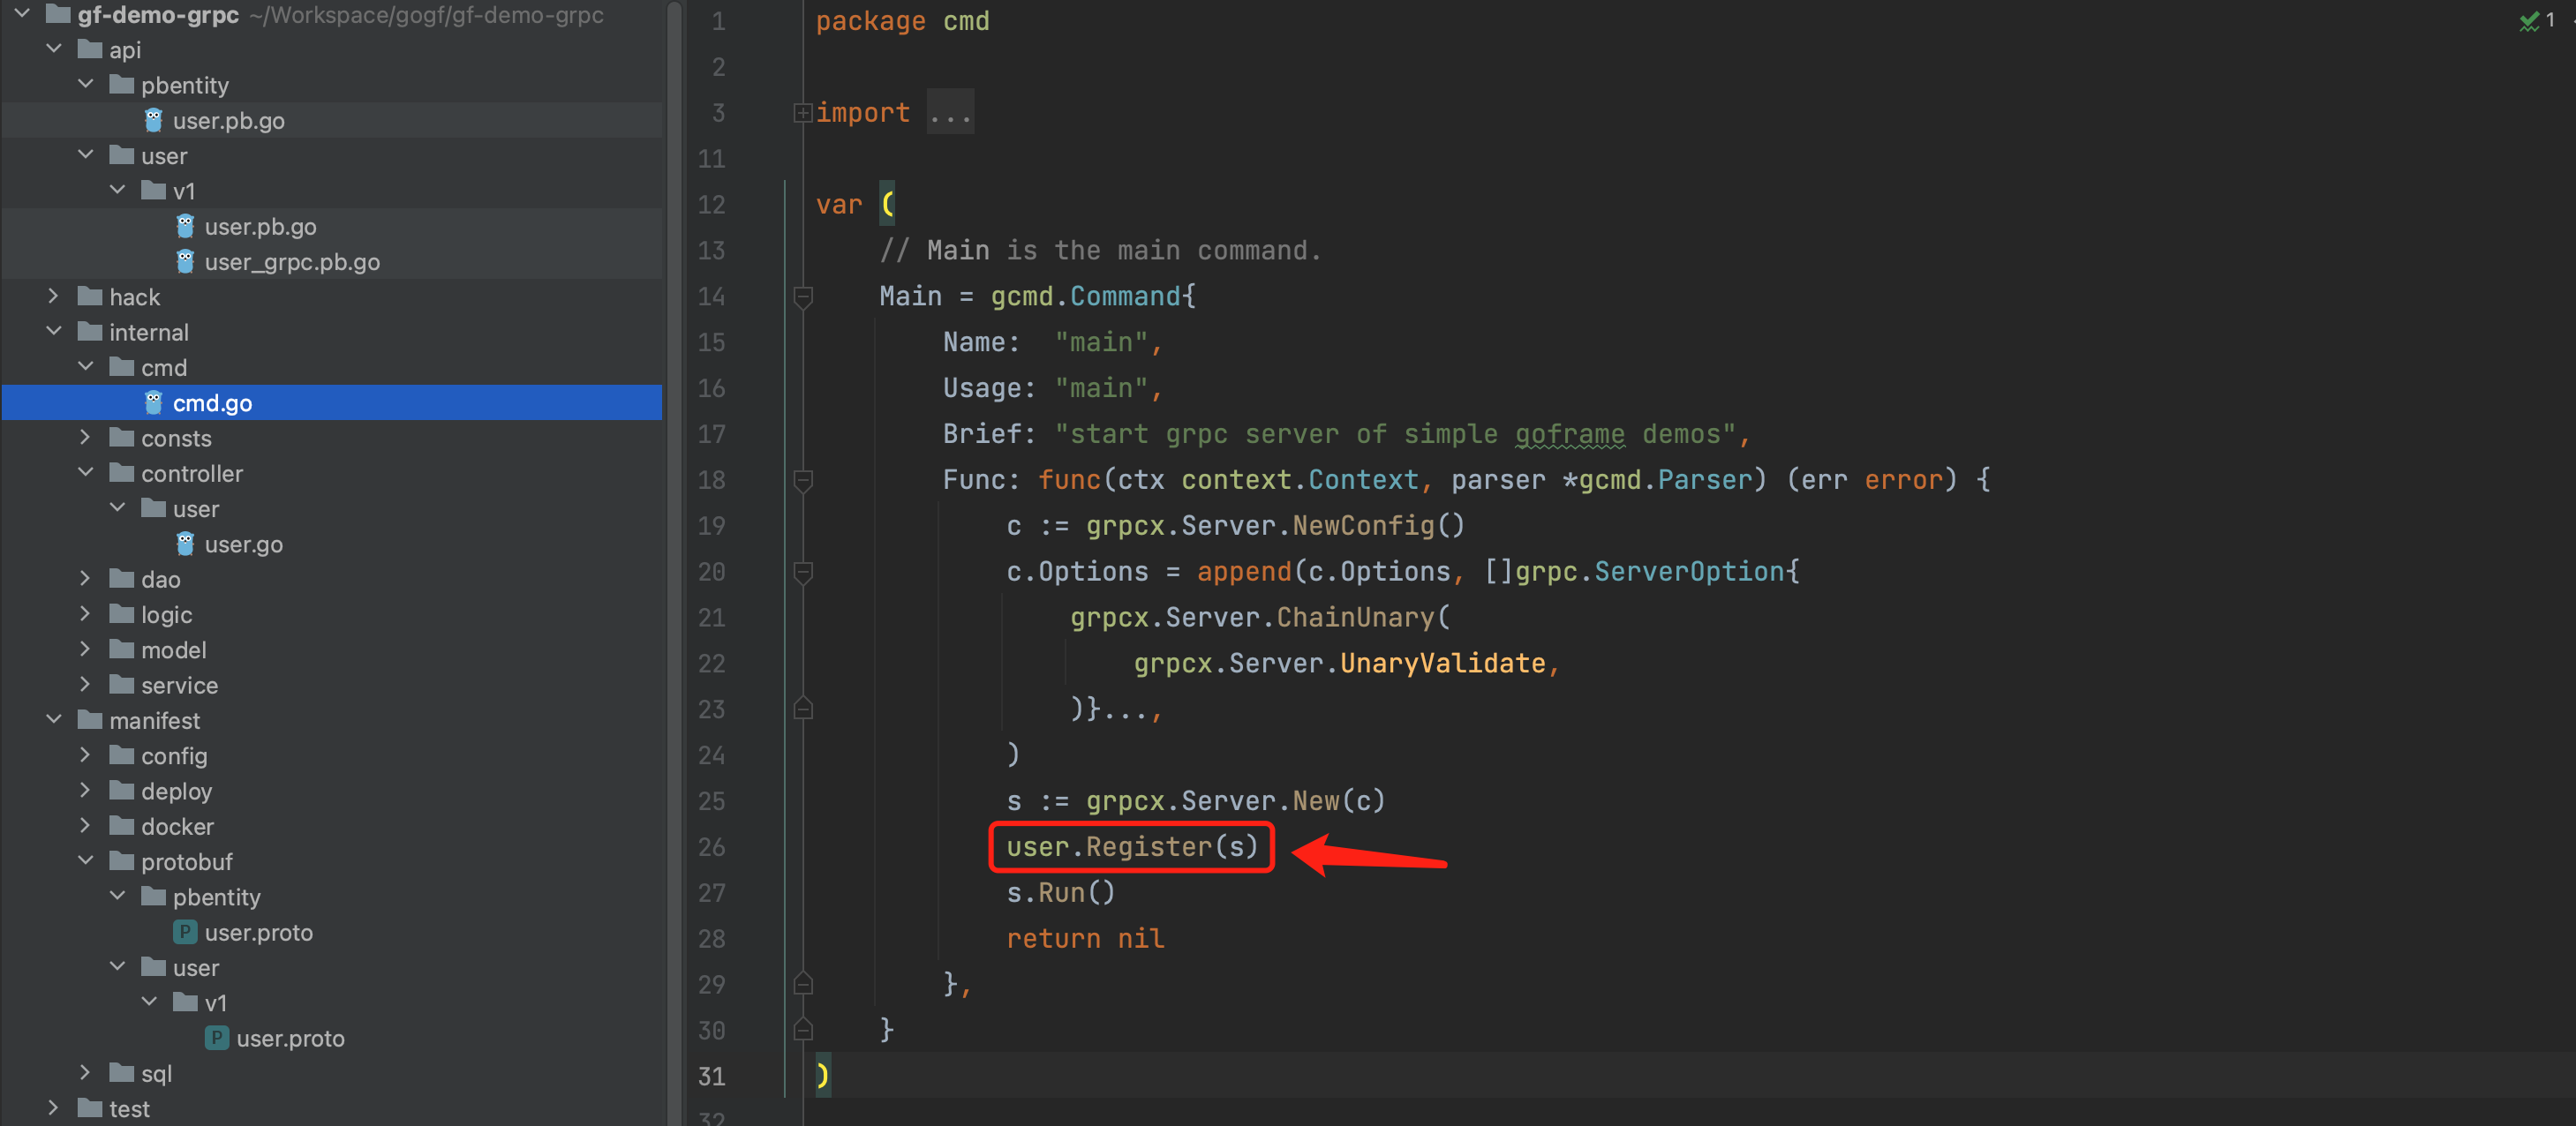Select the docker folder in manifest

(x=177, y=826)
